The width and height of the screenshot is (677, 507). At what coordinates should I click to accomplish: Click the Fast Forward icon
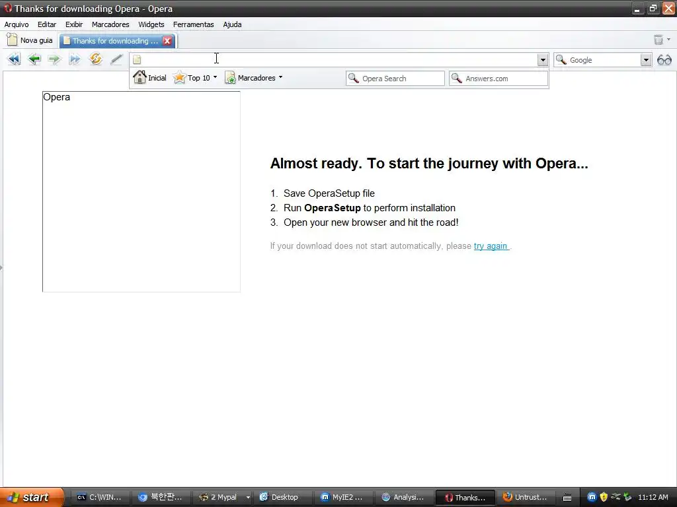point(75,59)
